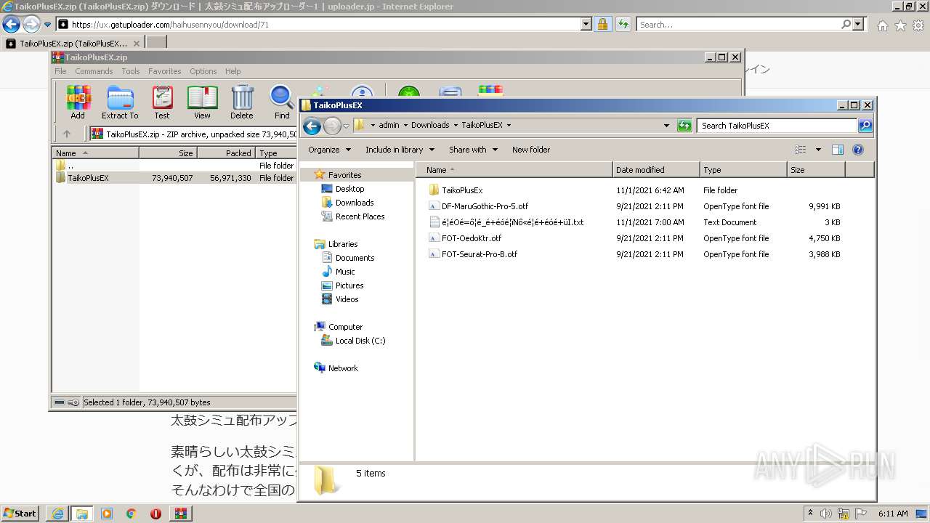Open WinRAR Tools menu
The image size is (930, 523).
pyautogui.click(x=131, y=71)
